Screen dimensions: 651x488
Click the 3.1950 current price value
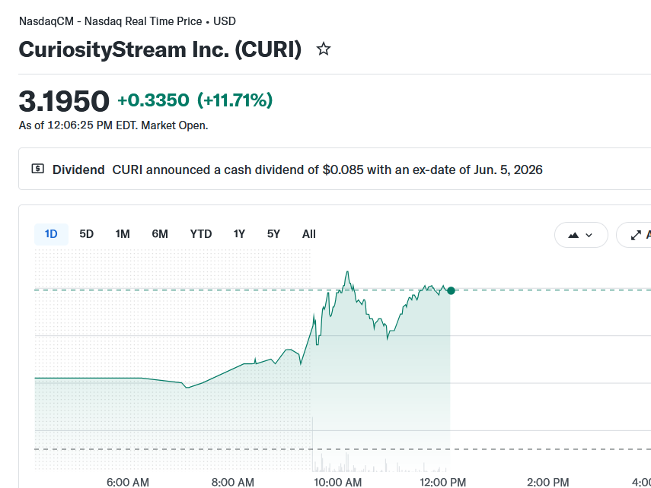coord(64,101)
